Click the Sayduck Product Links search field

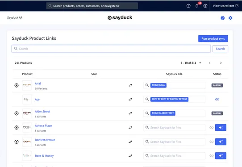(111, 49)
